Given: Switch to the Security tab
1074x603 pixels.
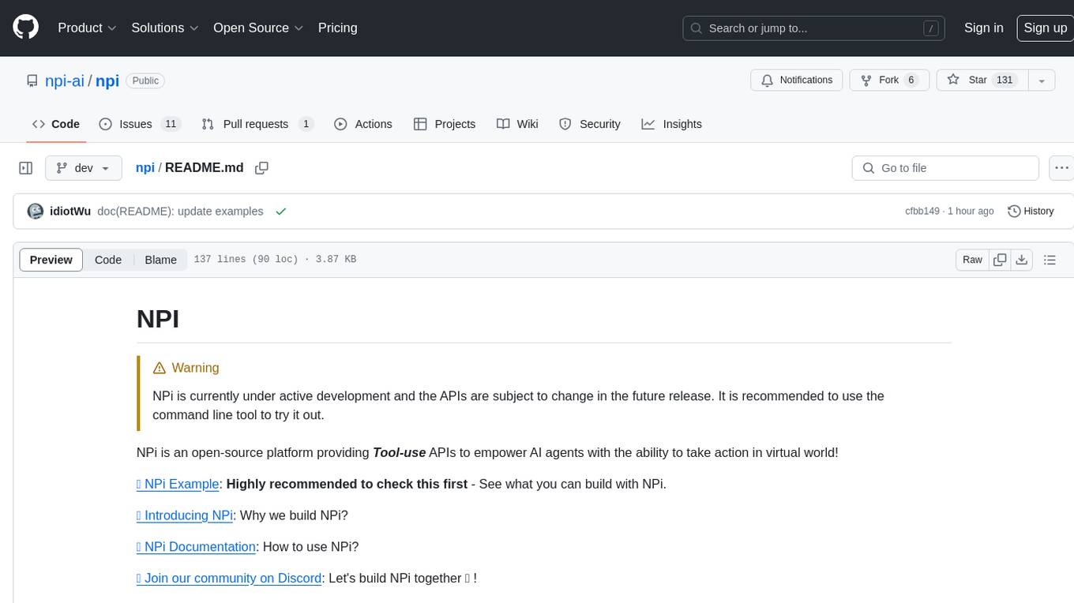Looking at the screenshot, I should 590,124.
